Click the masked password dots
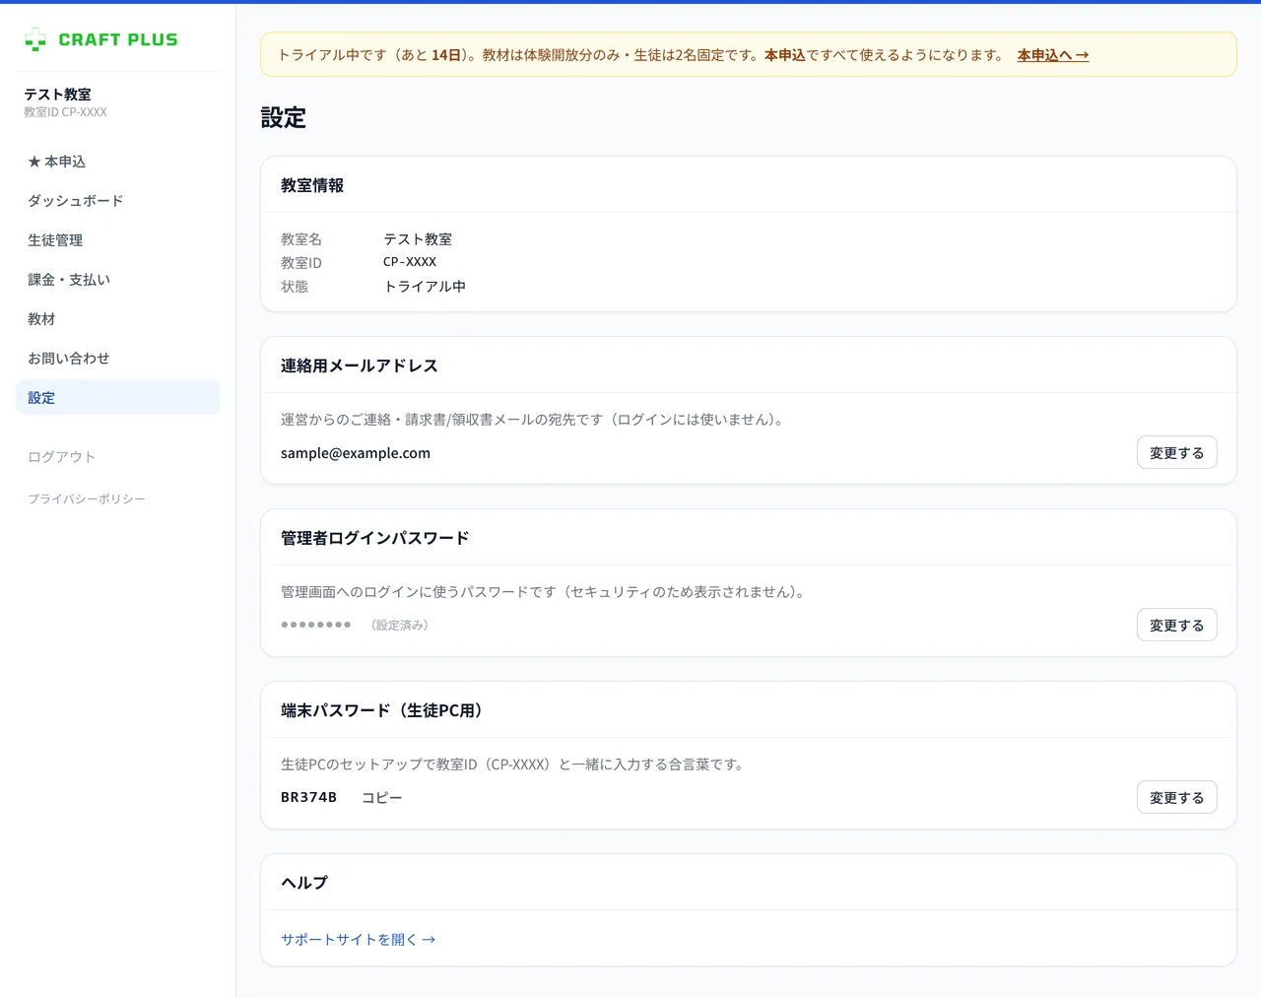Screen dimensions: 1261x998 coord(315,625)
